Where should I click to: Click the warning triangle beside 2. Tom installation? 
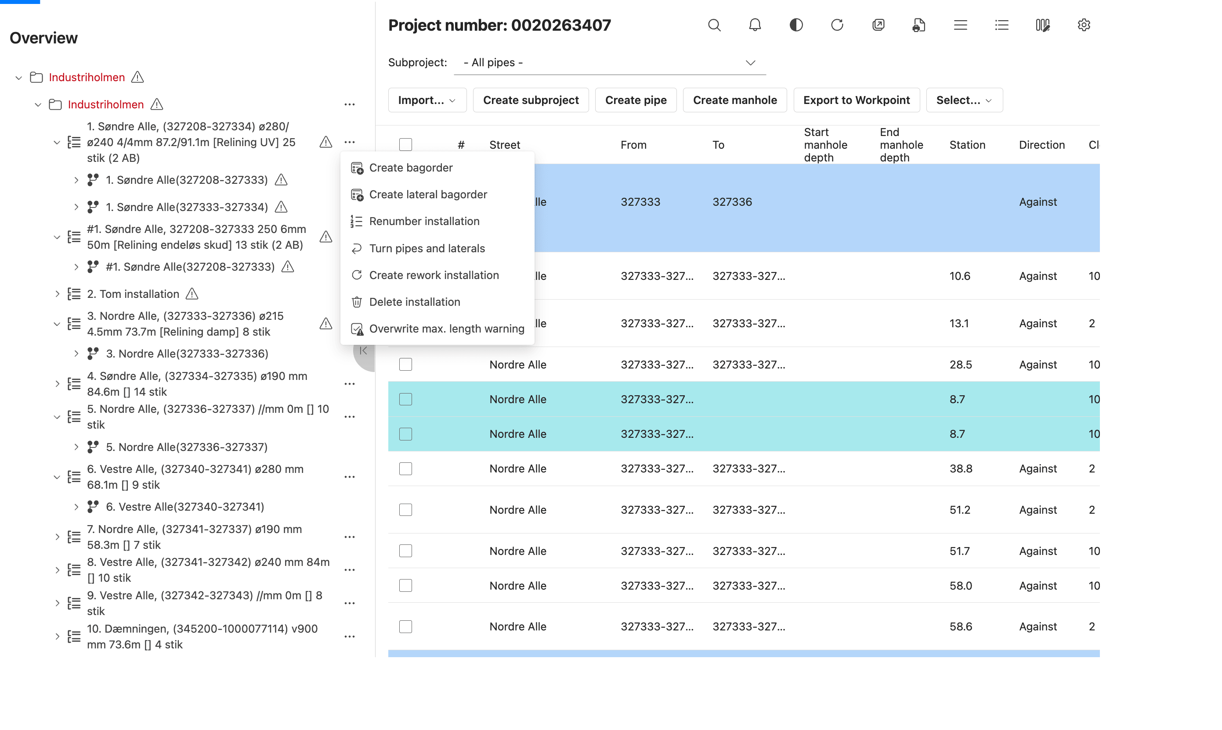click(x=192, y=293)
